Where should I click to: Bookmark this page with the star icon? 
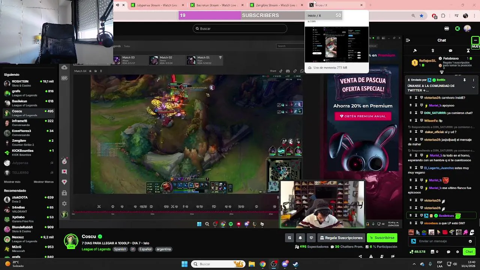[x=421, y=16]
